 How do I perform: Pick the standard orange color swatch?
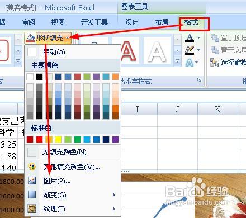[x=49, y=139]
